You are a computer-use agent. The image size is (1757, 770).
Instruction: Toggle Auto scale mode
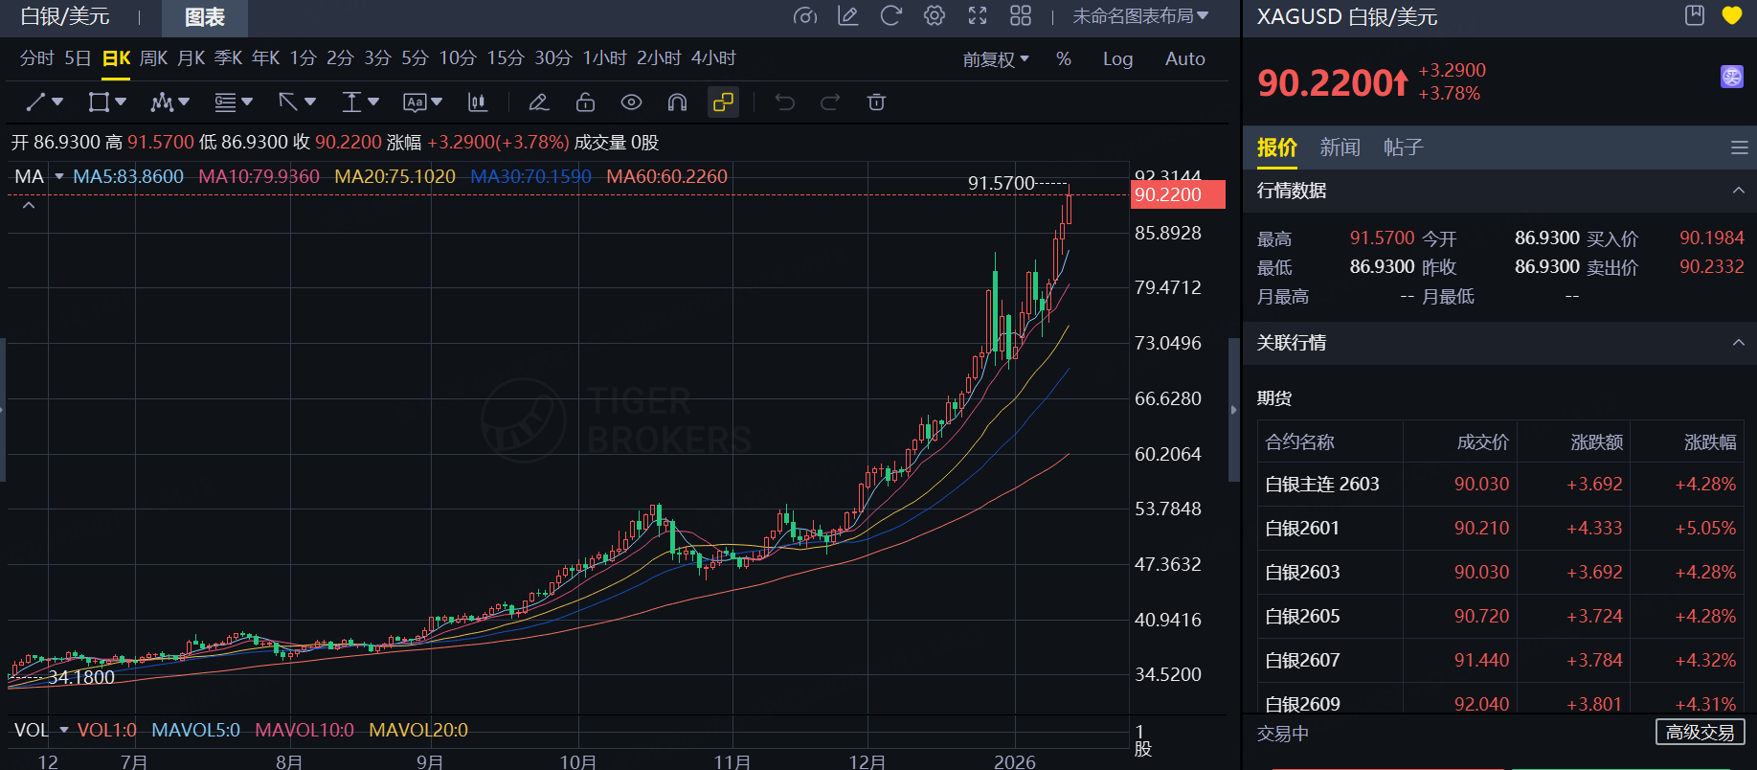point(1185,59)
